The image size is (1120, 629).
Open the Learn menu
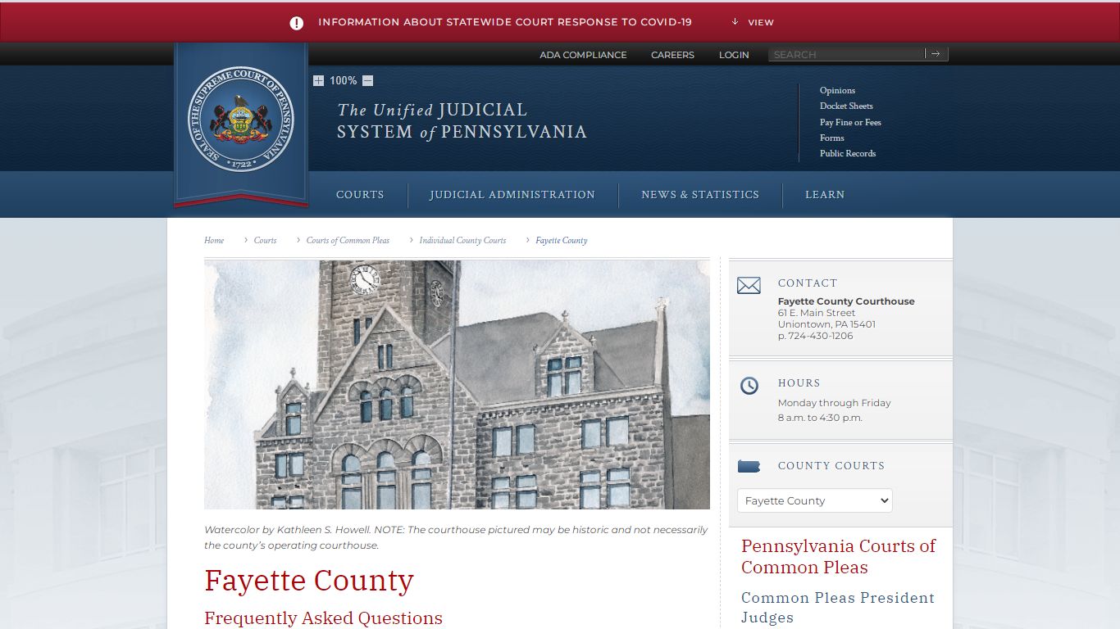[x=825, y=195]
